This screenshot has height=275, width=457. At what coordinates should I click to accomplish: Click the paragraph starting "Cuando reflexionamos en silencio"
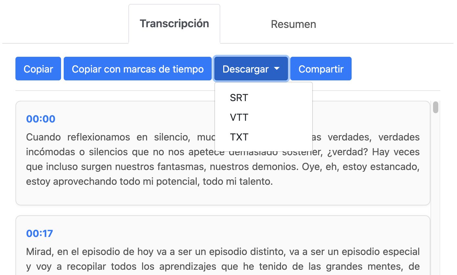tap(223, 159)
